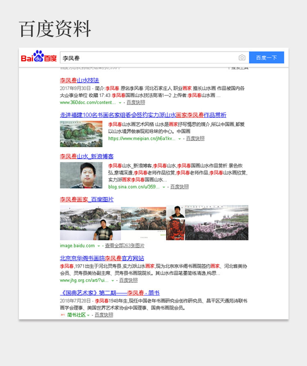Open 《国典艺术家》第二期 简书 result

[110, 293]
